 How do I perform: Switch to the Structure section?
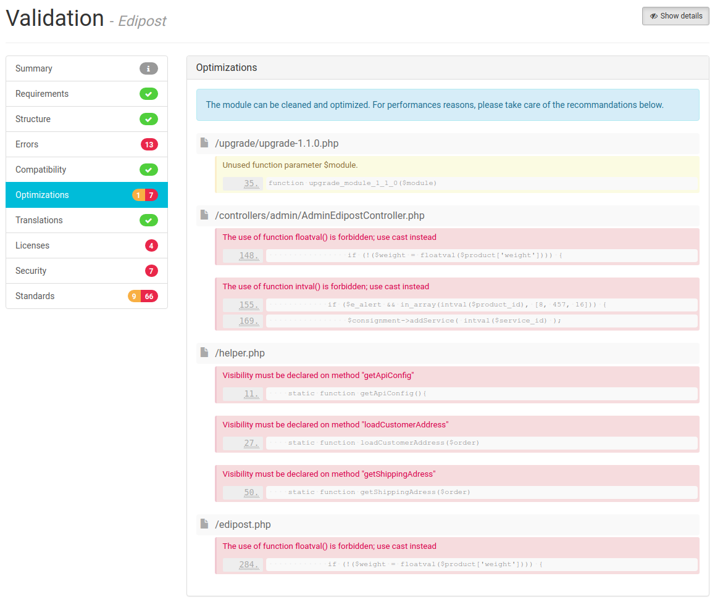[x=86, y=119]
